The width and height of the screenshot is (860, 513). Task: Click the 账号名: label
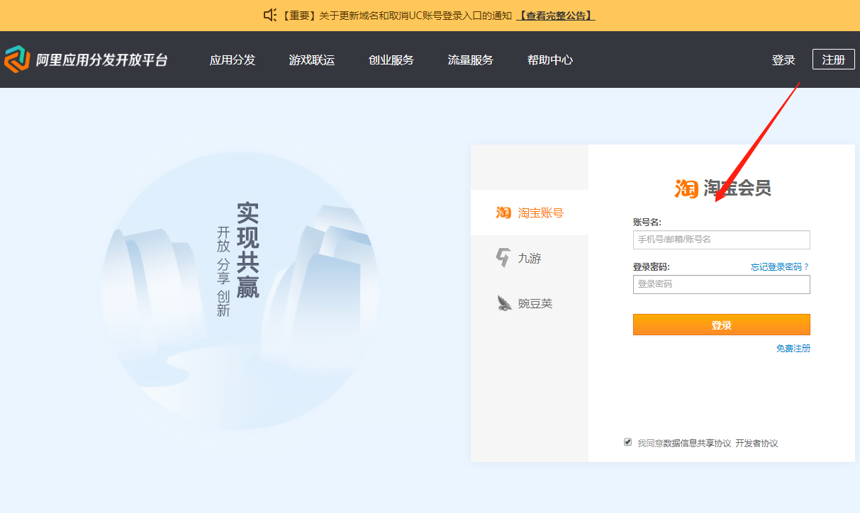647,222
